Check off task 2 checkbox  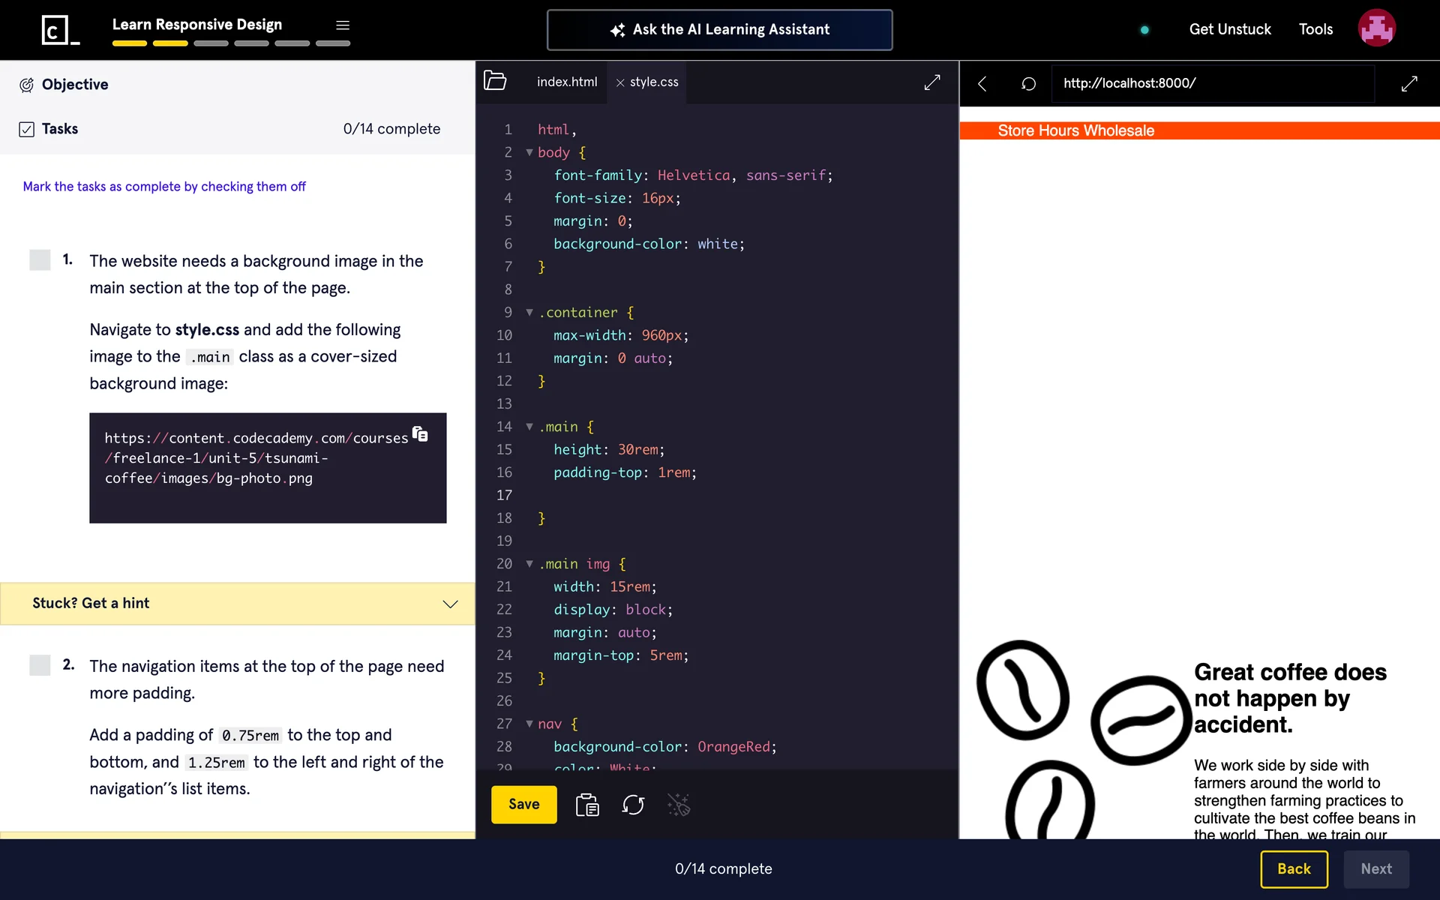[40, 665]
